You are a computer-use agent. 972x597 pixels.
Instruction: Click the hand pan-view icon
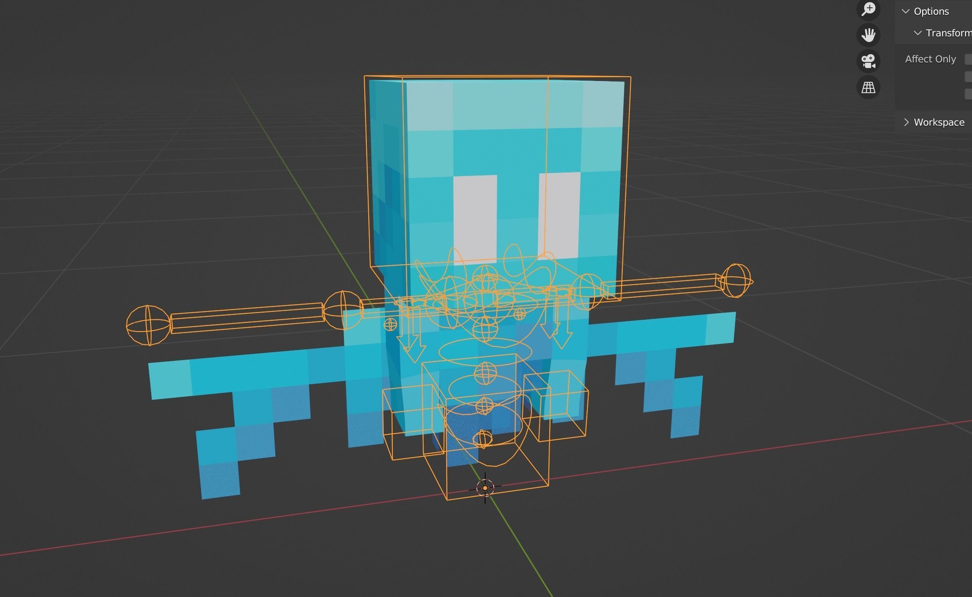[x=868, y=35]
